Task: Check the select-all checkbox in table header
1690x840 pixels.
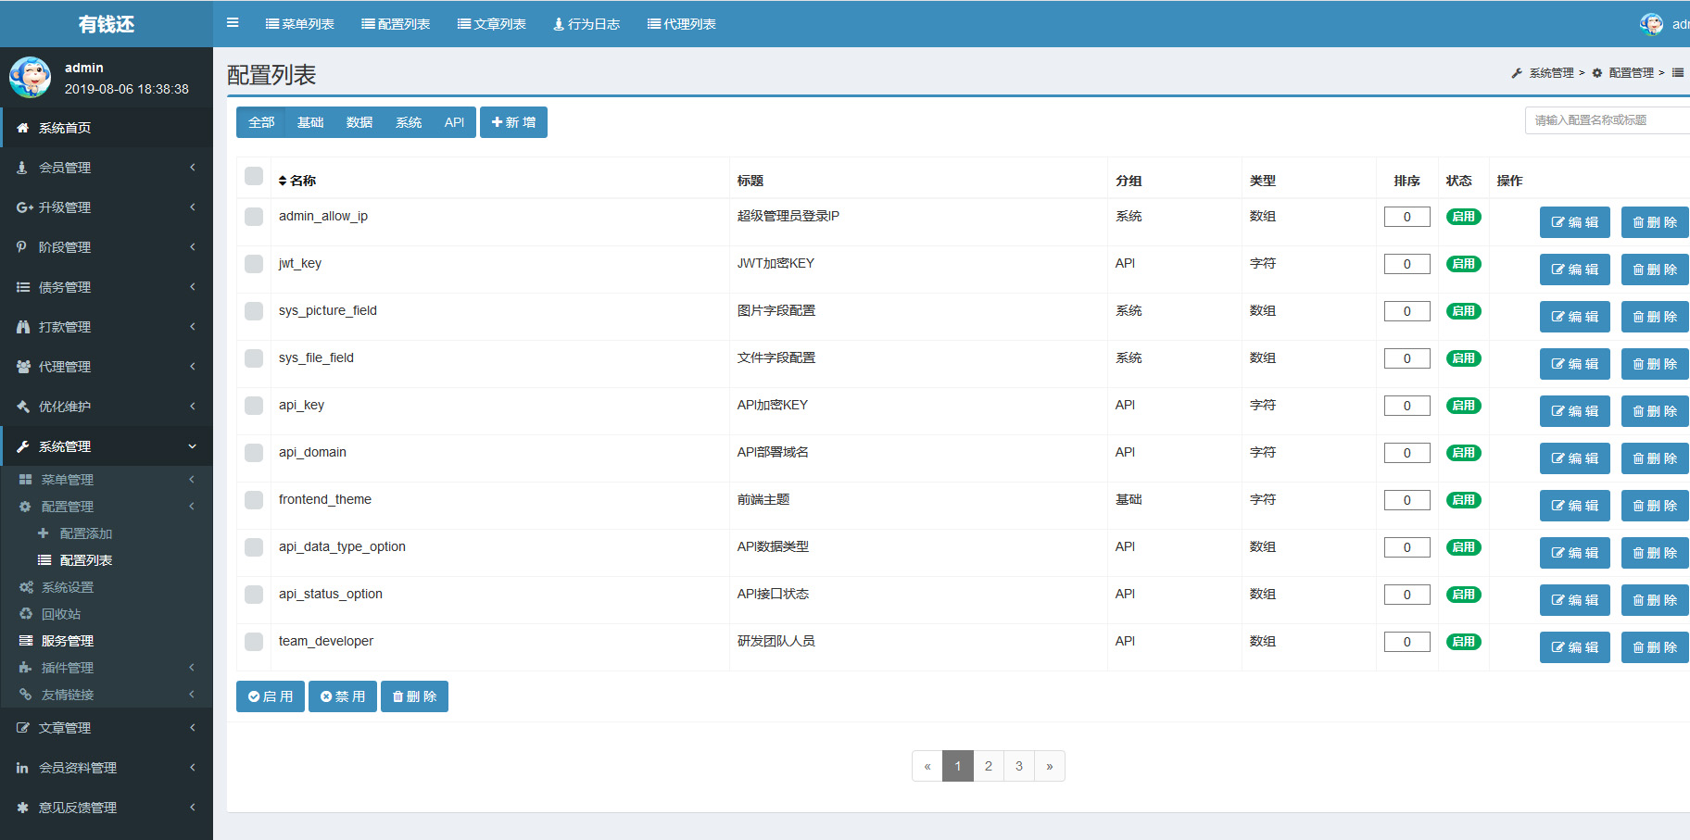Action: coord(253,175)
